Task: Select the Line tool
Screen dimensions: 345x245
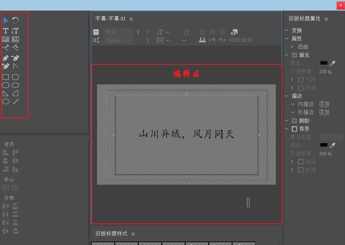Action: (x=16, y=102)
